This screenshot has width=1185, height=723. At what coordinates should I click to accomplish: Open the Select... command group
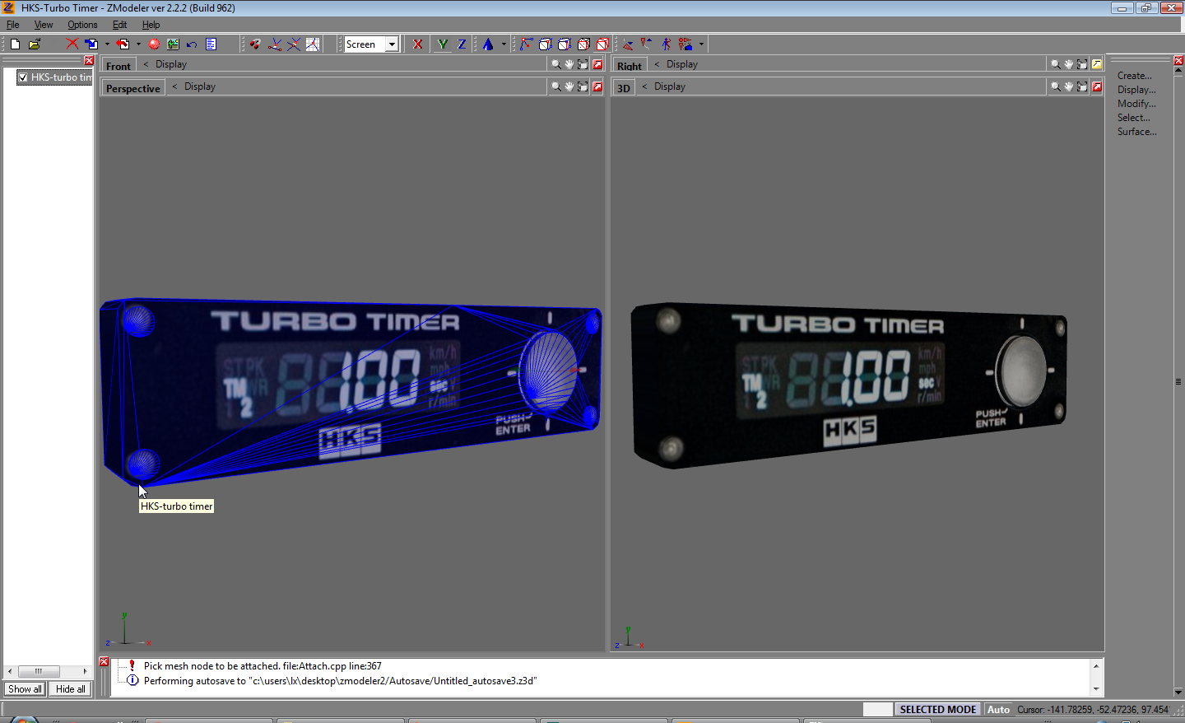click(x=1134, y=118)
